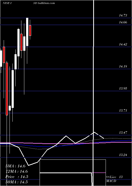Click the Price : 14.5 readout
The height and width of the screenshot is (186, 132).
17,177
